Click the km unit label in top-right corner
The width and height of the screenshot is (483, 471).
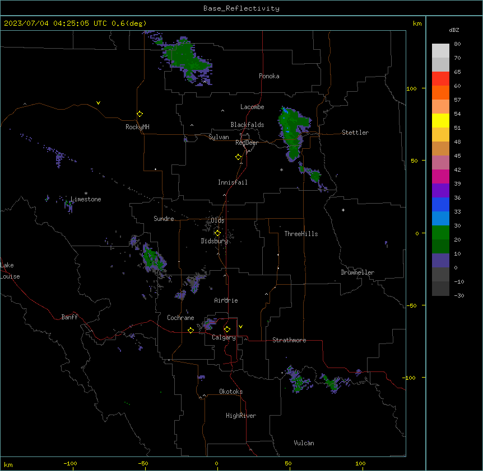pos(417,23)
